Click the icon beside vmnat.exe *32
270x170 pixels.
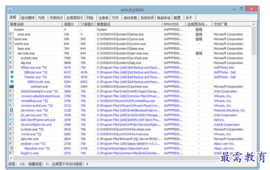coord(11,134)
